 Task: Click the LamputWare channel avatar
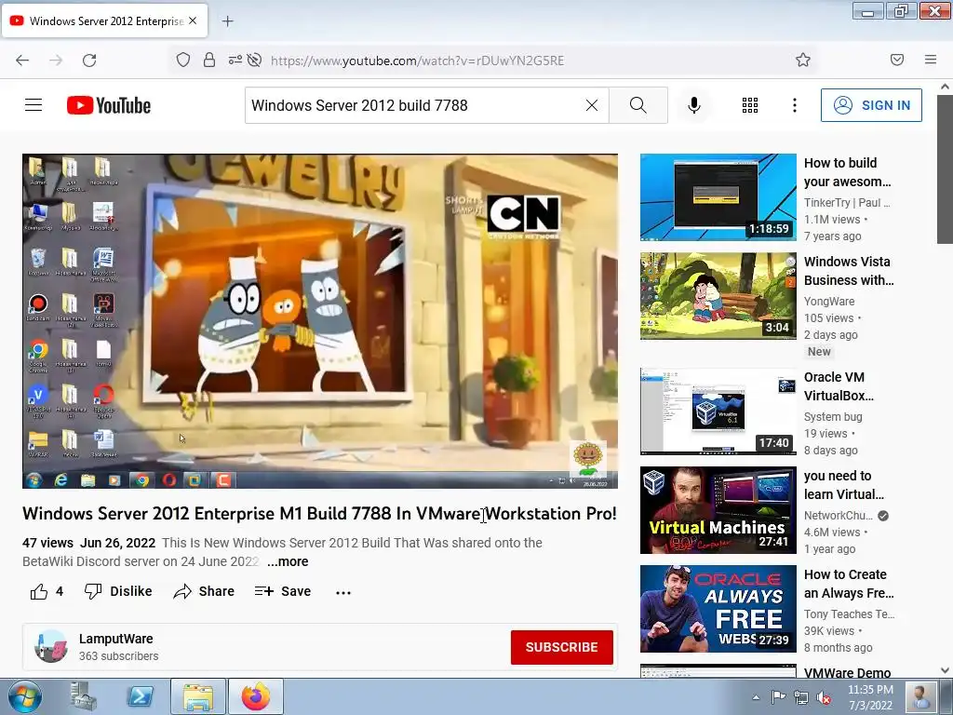pyautogui.click(x=50, y=646)
